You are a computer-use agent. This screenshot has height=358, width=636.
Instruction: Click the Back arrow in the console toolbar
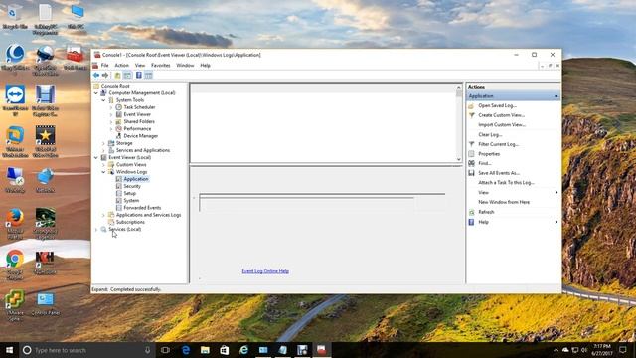[x=96, y=76]
